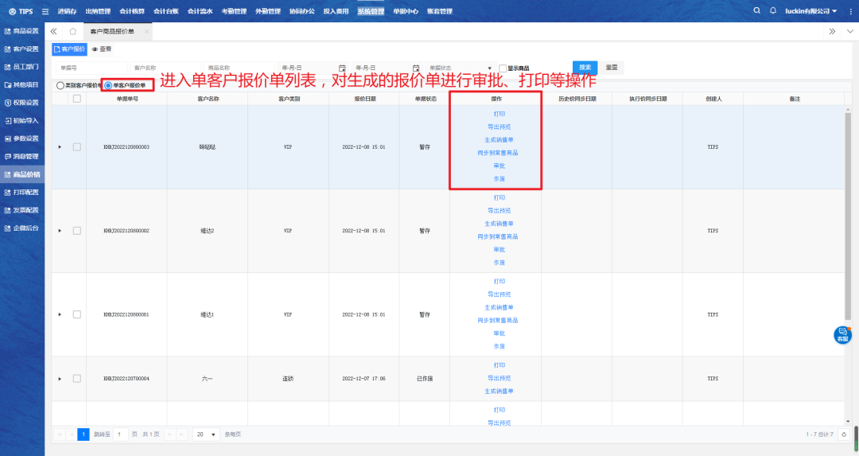859x456 pixels.
Task: Click the hamburger menu icon beside TIPS
Action: click(x=45, y=11)
